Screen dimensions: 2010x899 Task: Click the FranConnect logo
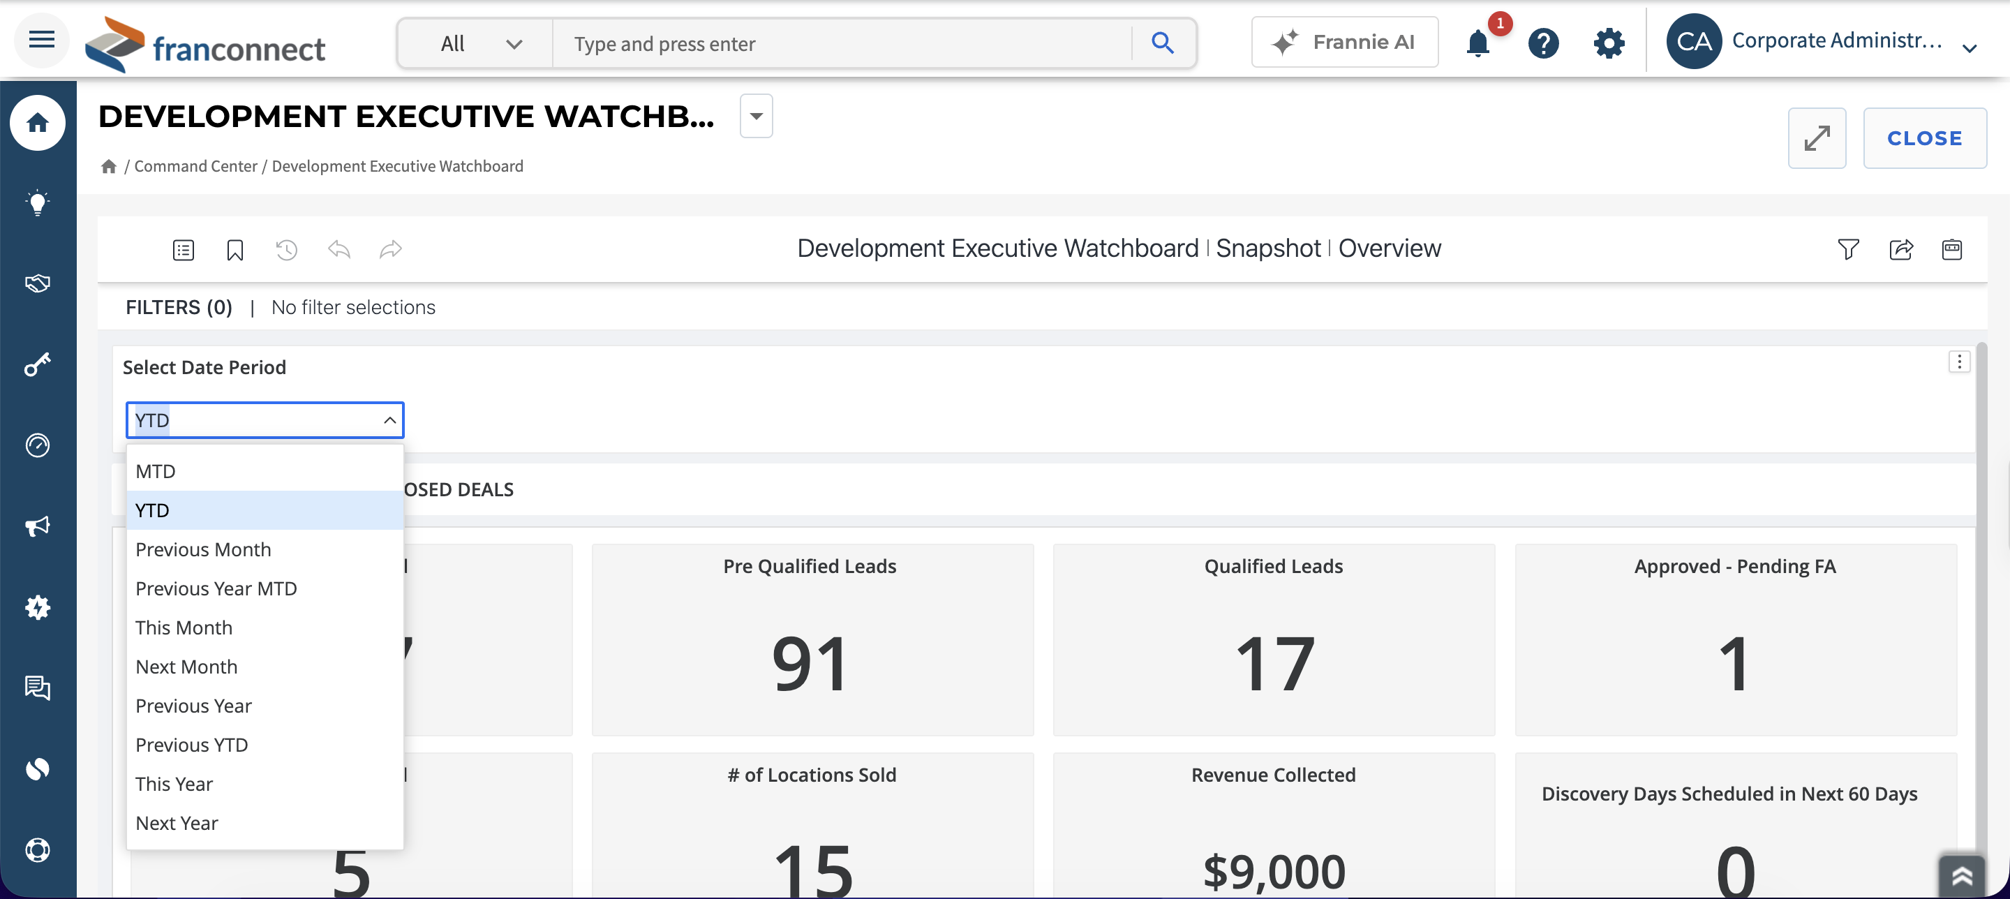click(x=205, y=44)
